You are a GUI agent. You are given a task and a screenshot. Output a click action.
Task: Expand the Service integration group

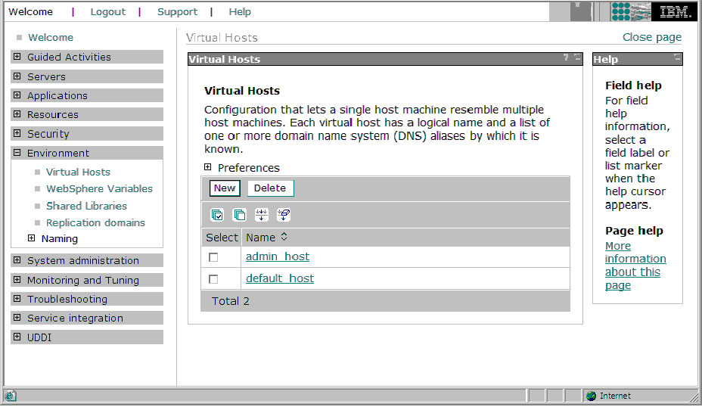click(x=17, y=318)
